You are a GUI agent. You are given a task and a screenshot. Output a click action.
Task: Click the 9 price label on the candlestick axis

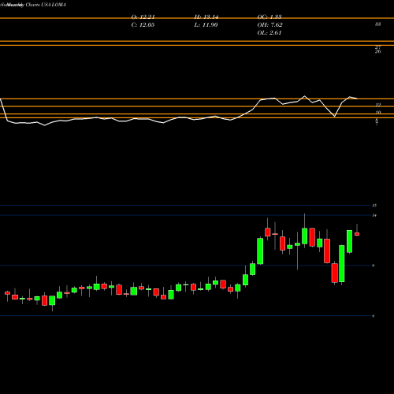pyautogui.click(x=374, y=266)
